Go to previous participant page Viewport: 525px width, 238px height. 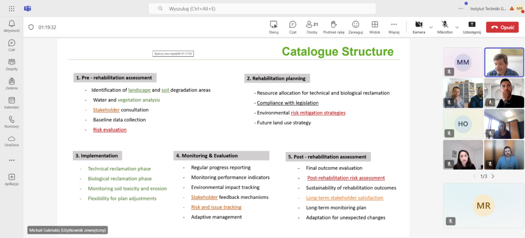(475, 176)
